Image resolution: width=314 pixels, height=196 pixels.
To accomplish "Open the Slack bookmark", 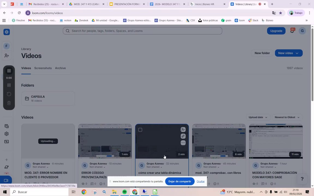I will (x=253, y=20).
